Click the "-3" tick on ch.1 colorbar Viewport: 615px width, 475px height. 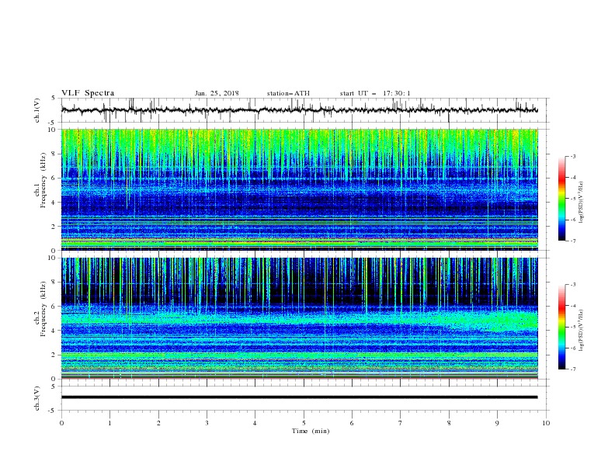(573, 156)
